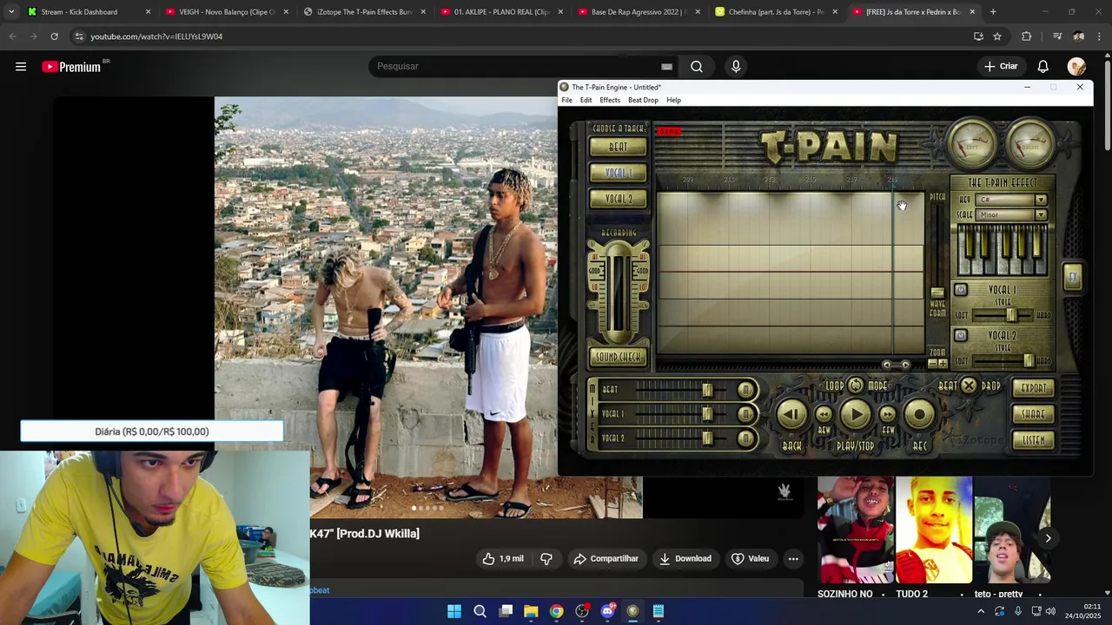Toggle the Vocal 2 effect power button
1112x625 pixels.
pos(960,335)
